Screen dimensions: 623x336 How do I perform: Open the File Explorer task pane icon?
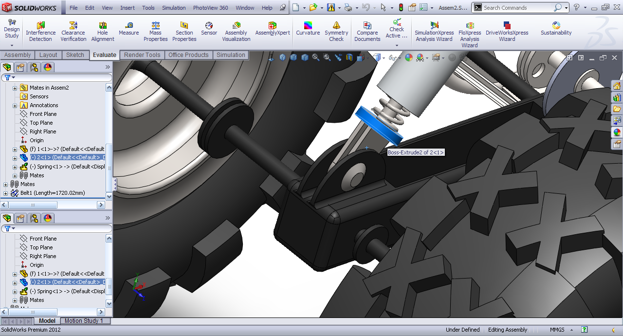617,109
